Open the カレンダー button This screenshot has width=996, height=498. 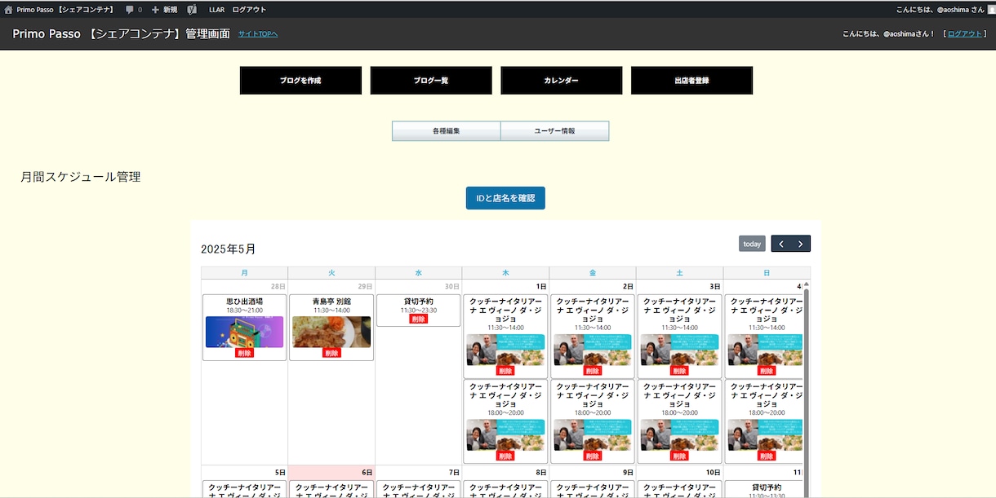click(x=562, y=81)
